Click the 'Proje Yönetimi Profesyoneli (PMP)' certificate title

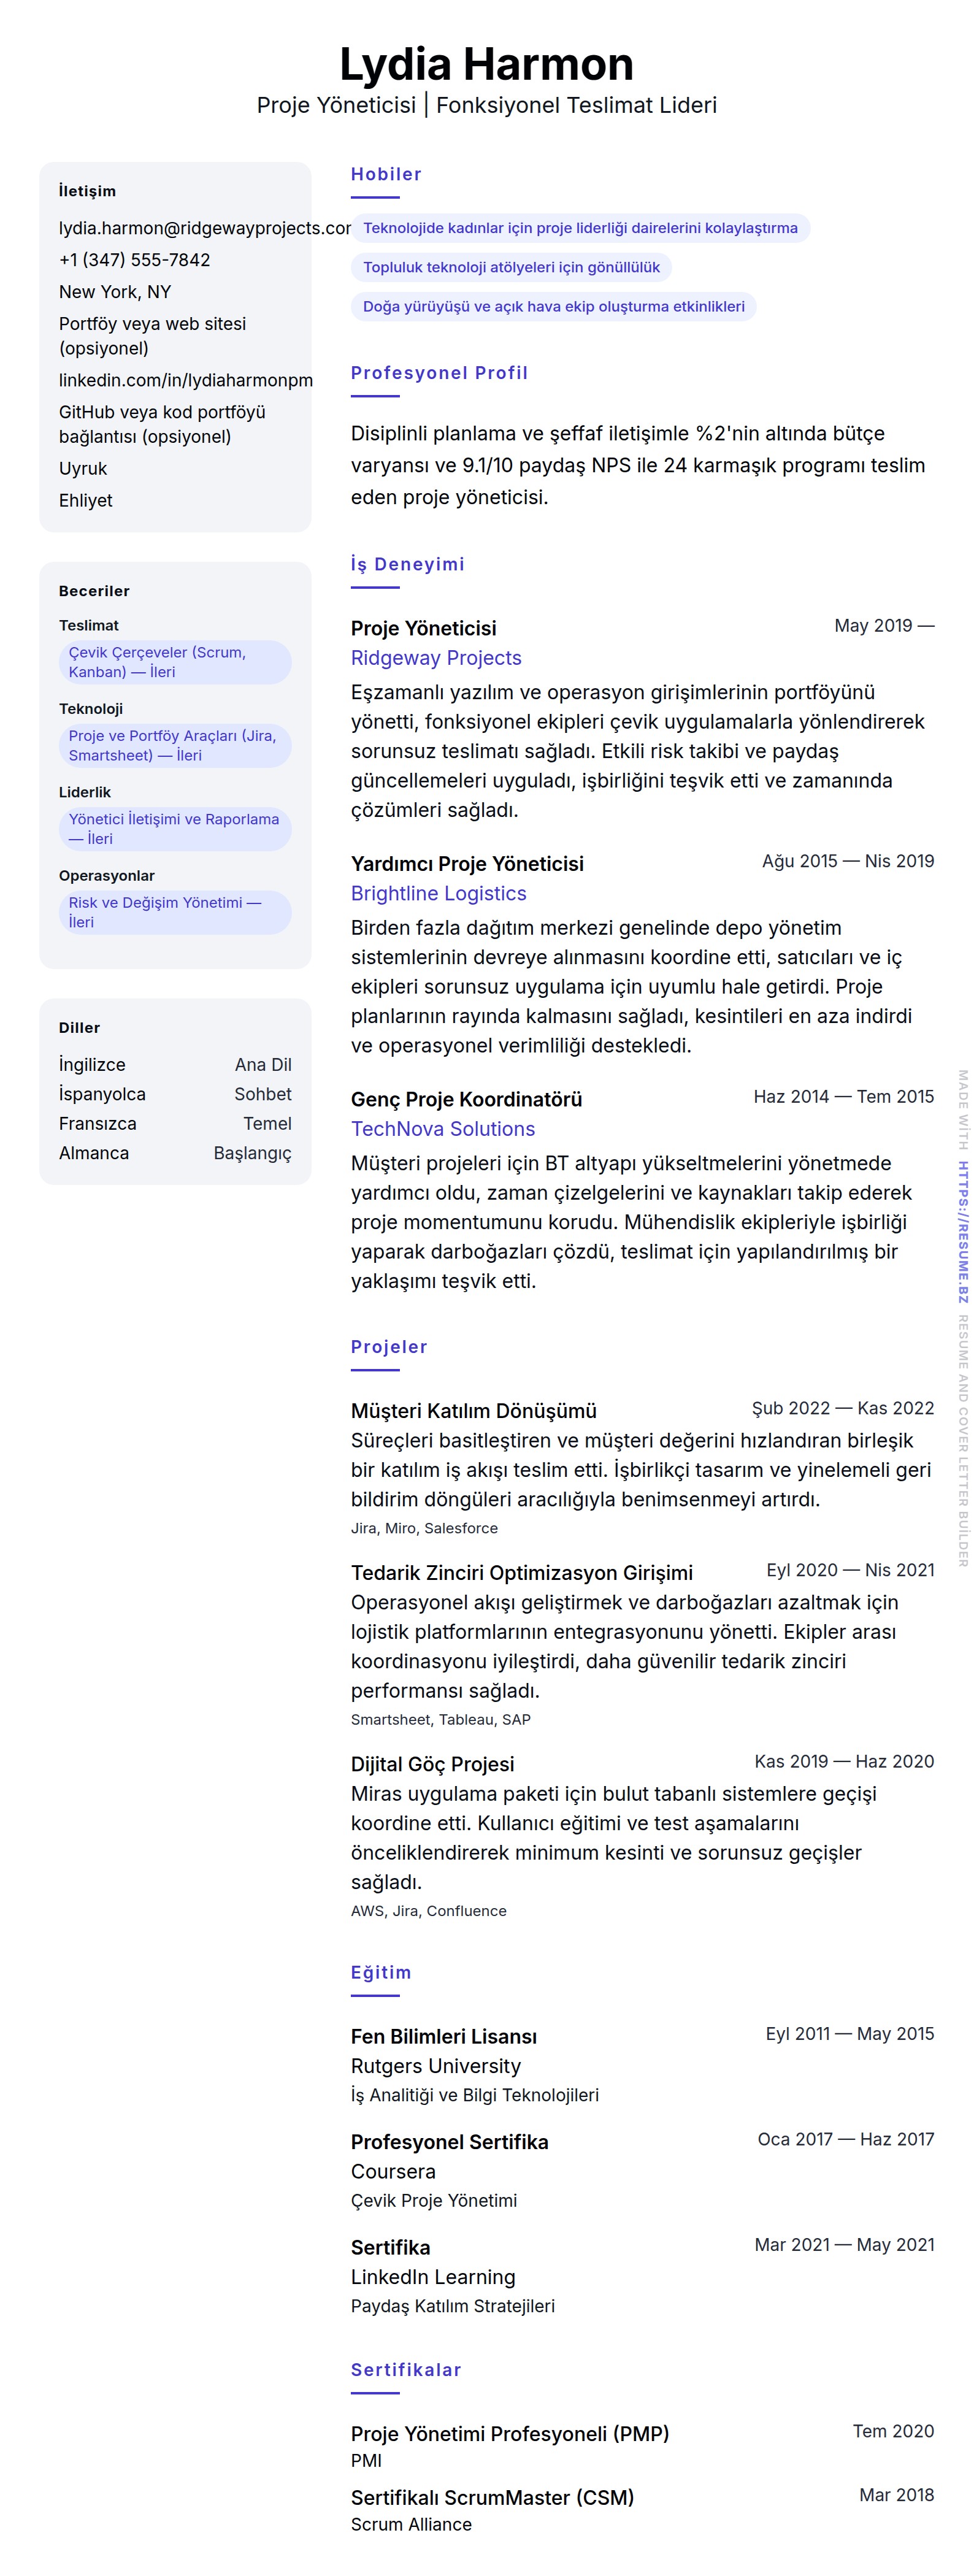coord(509,2434)
